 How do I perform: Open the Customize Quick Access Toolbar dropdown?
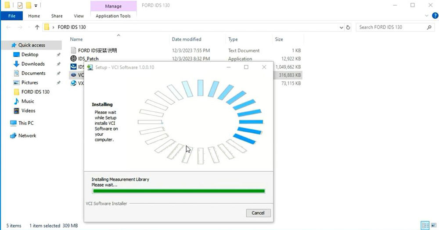coord(36,6)
